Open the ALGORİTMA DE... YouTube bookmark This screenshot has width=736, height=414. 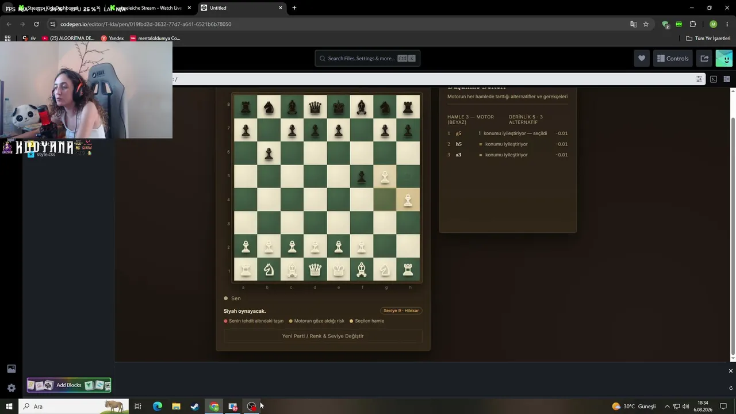coord(68,38)
